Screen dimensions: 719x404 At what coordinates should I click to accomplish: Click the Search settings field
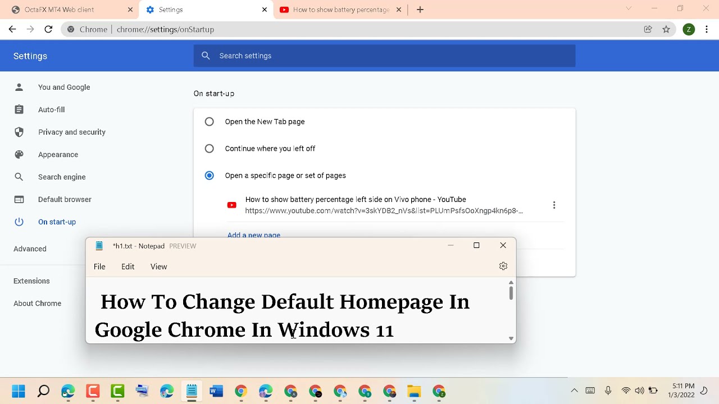coord(385,56)
